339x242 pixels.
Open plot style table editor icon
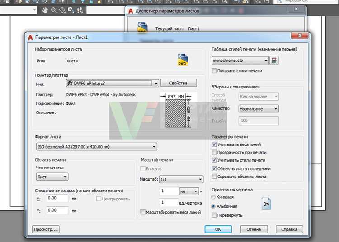click(274, 60)
